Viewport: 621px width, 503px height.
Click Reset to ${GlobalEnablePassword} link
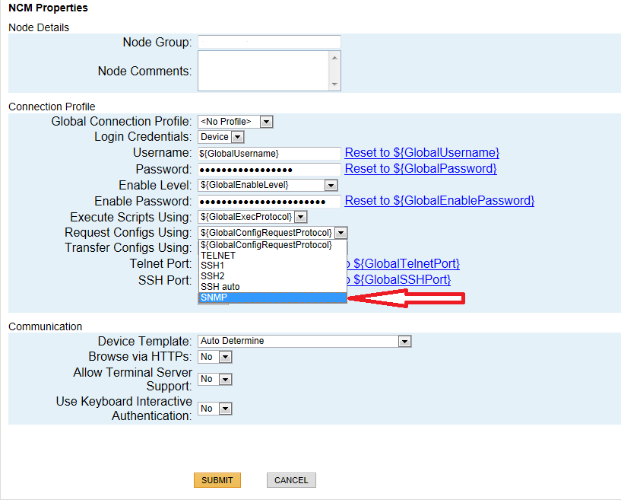(439, 201)
